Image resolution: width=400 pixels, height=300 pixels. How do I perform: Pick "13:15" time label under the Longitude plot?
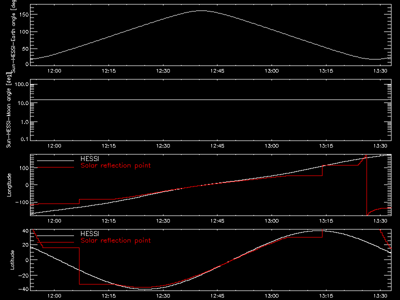(x=326, y=221)
